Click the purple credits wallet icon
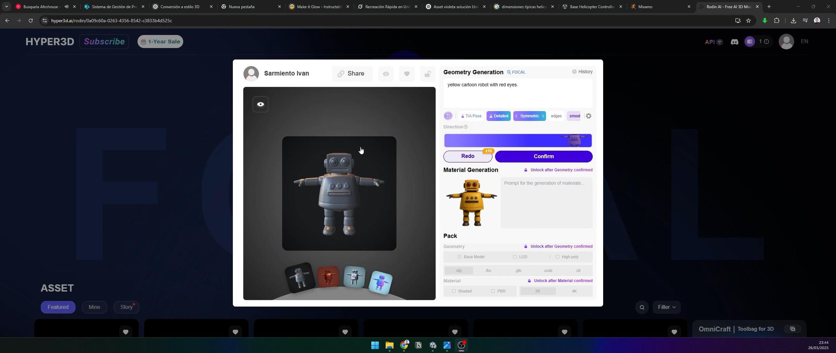836x353 pixels. 750,42
